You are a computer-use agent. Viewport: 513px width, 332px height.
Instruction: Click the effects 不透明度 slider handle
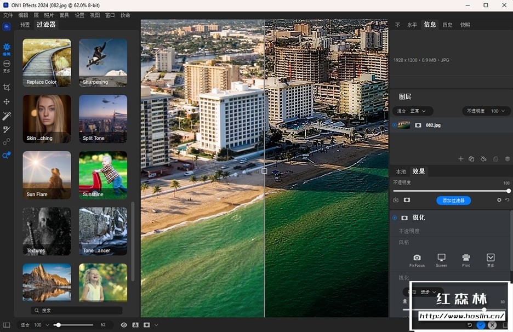[508, 191]
